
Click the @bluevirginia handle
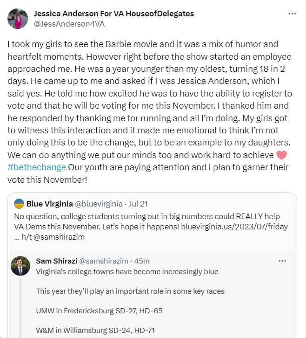coord(99,204)
